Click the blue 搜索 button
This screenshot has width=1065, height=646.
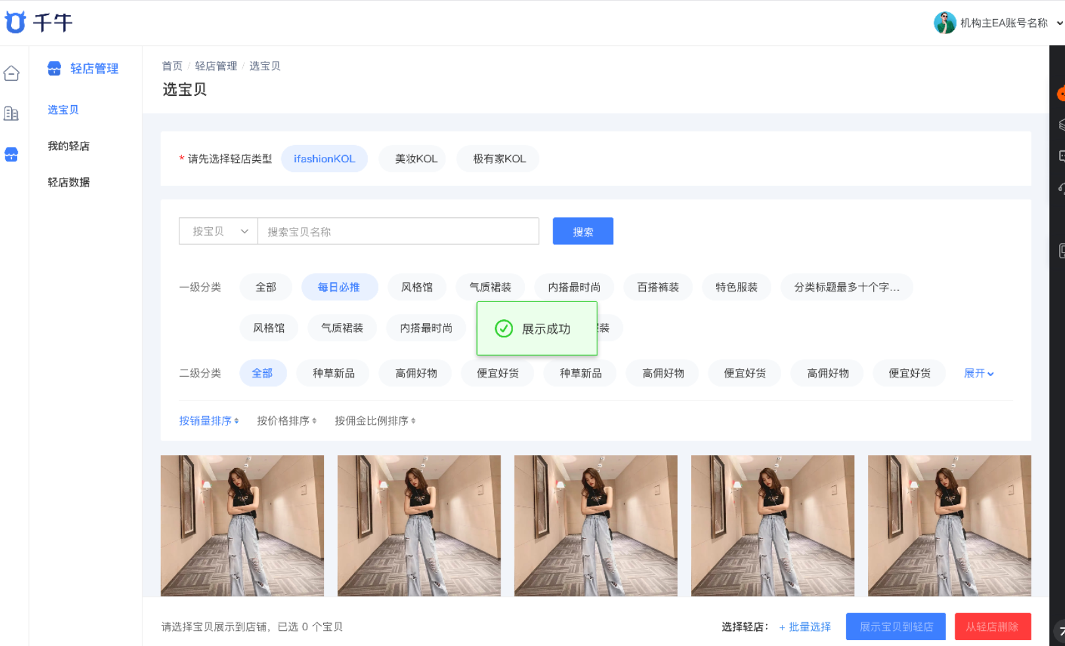tap(583, 231)
